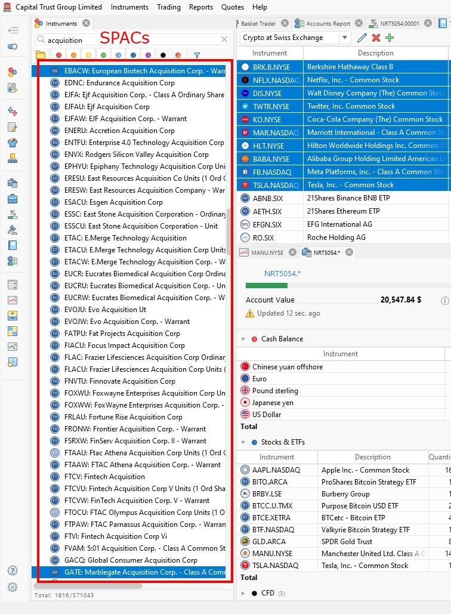Switch to the Accounts Report tab
Screen dimensions: 451x614
click(x=328, y=23)
